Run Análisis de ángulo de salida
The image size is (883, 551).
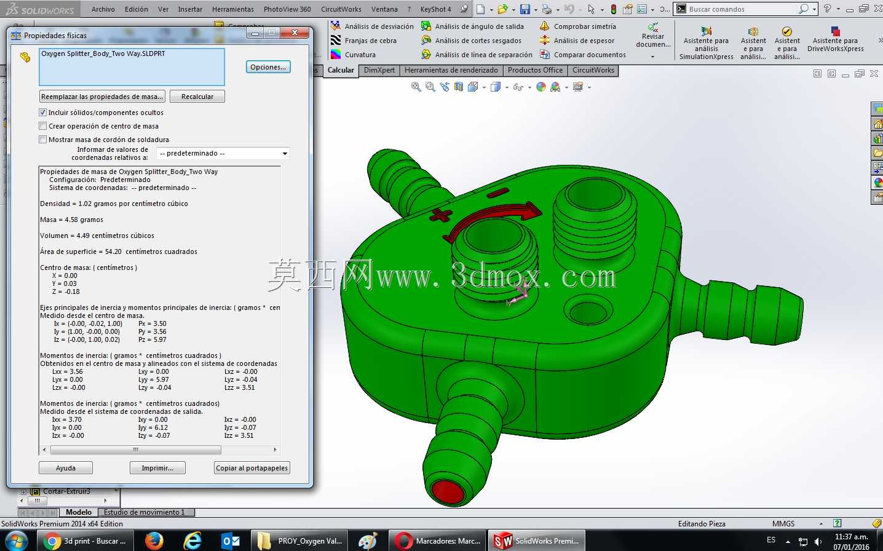tap(472, 26)
